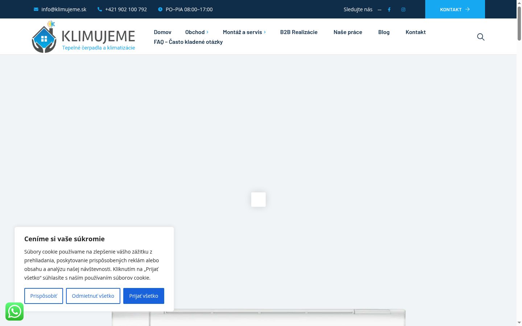Click the page vertical scrollbar thumb
The width and height of the screenshot is (522, 326).
click(519, 23)
